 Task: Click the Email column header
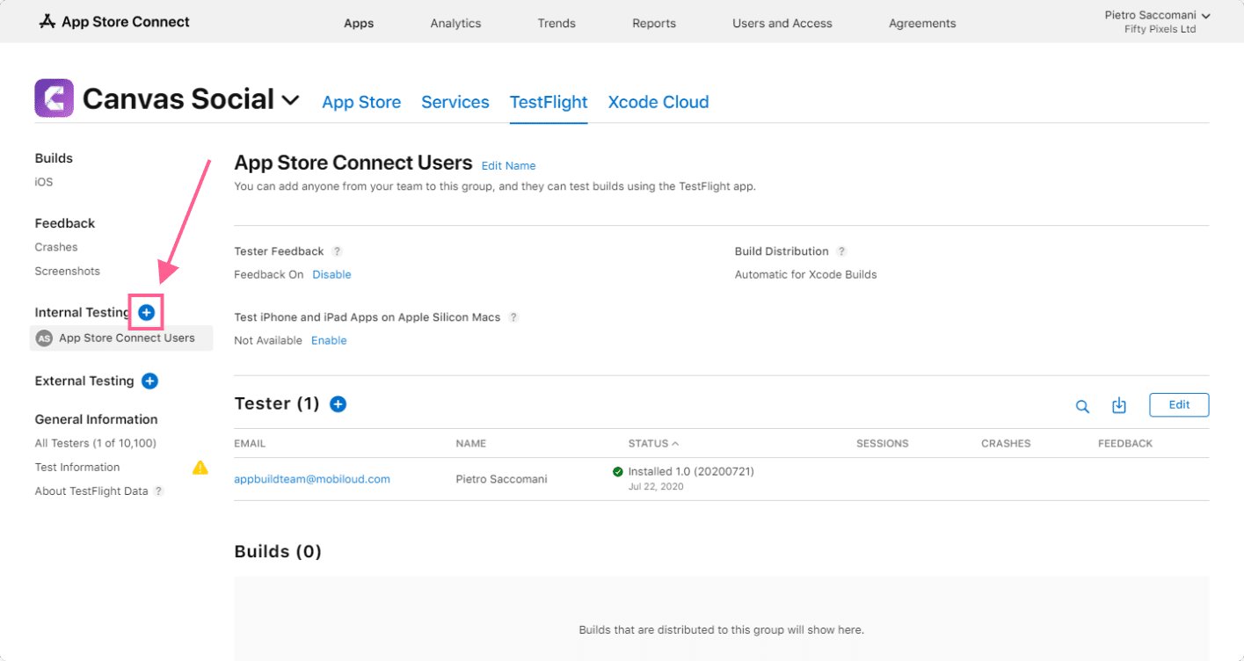tap(250, 443)
